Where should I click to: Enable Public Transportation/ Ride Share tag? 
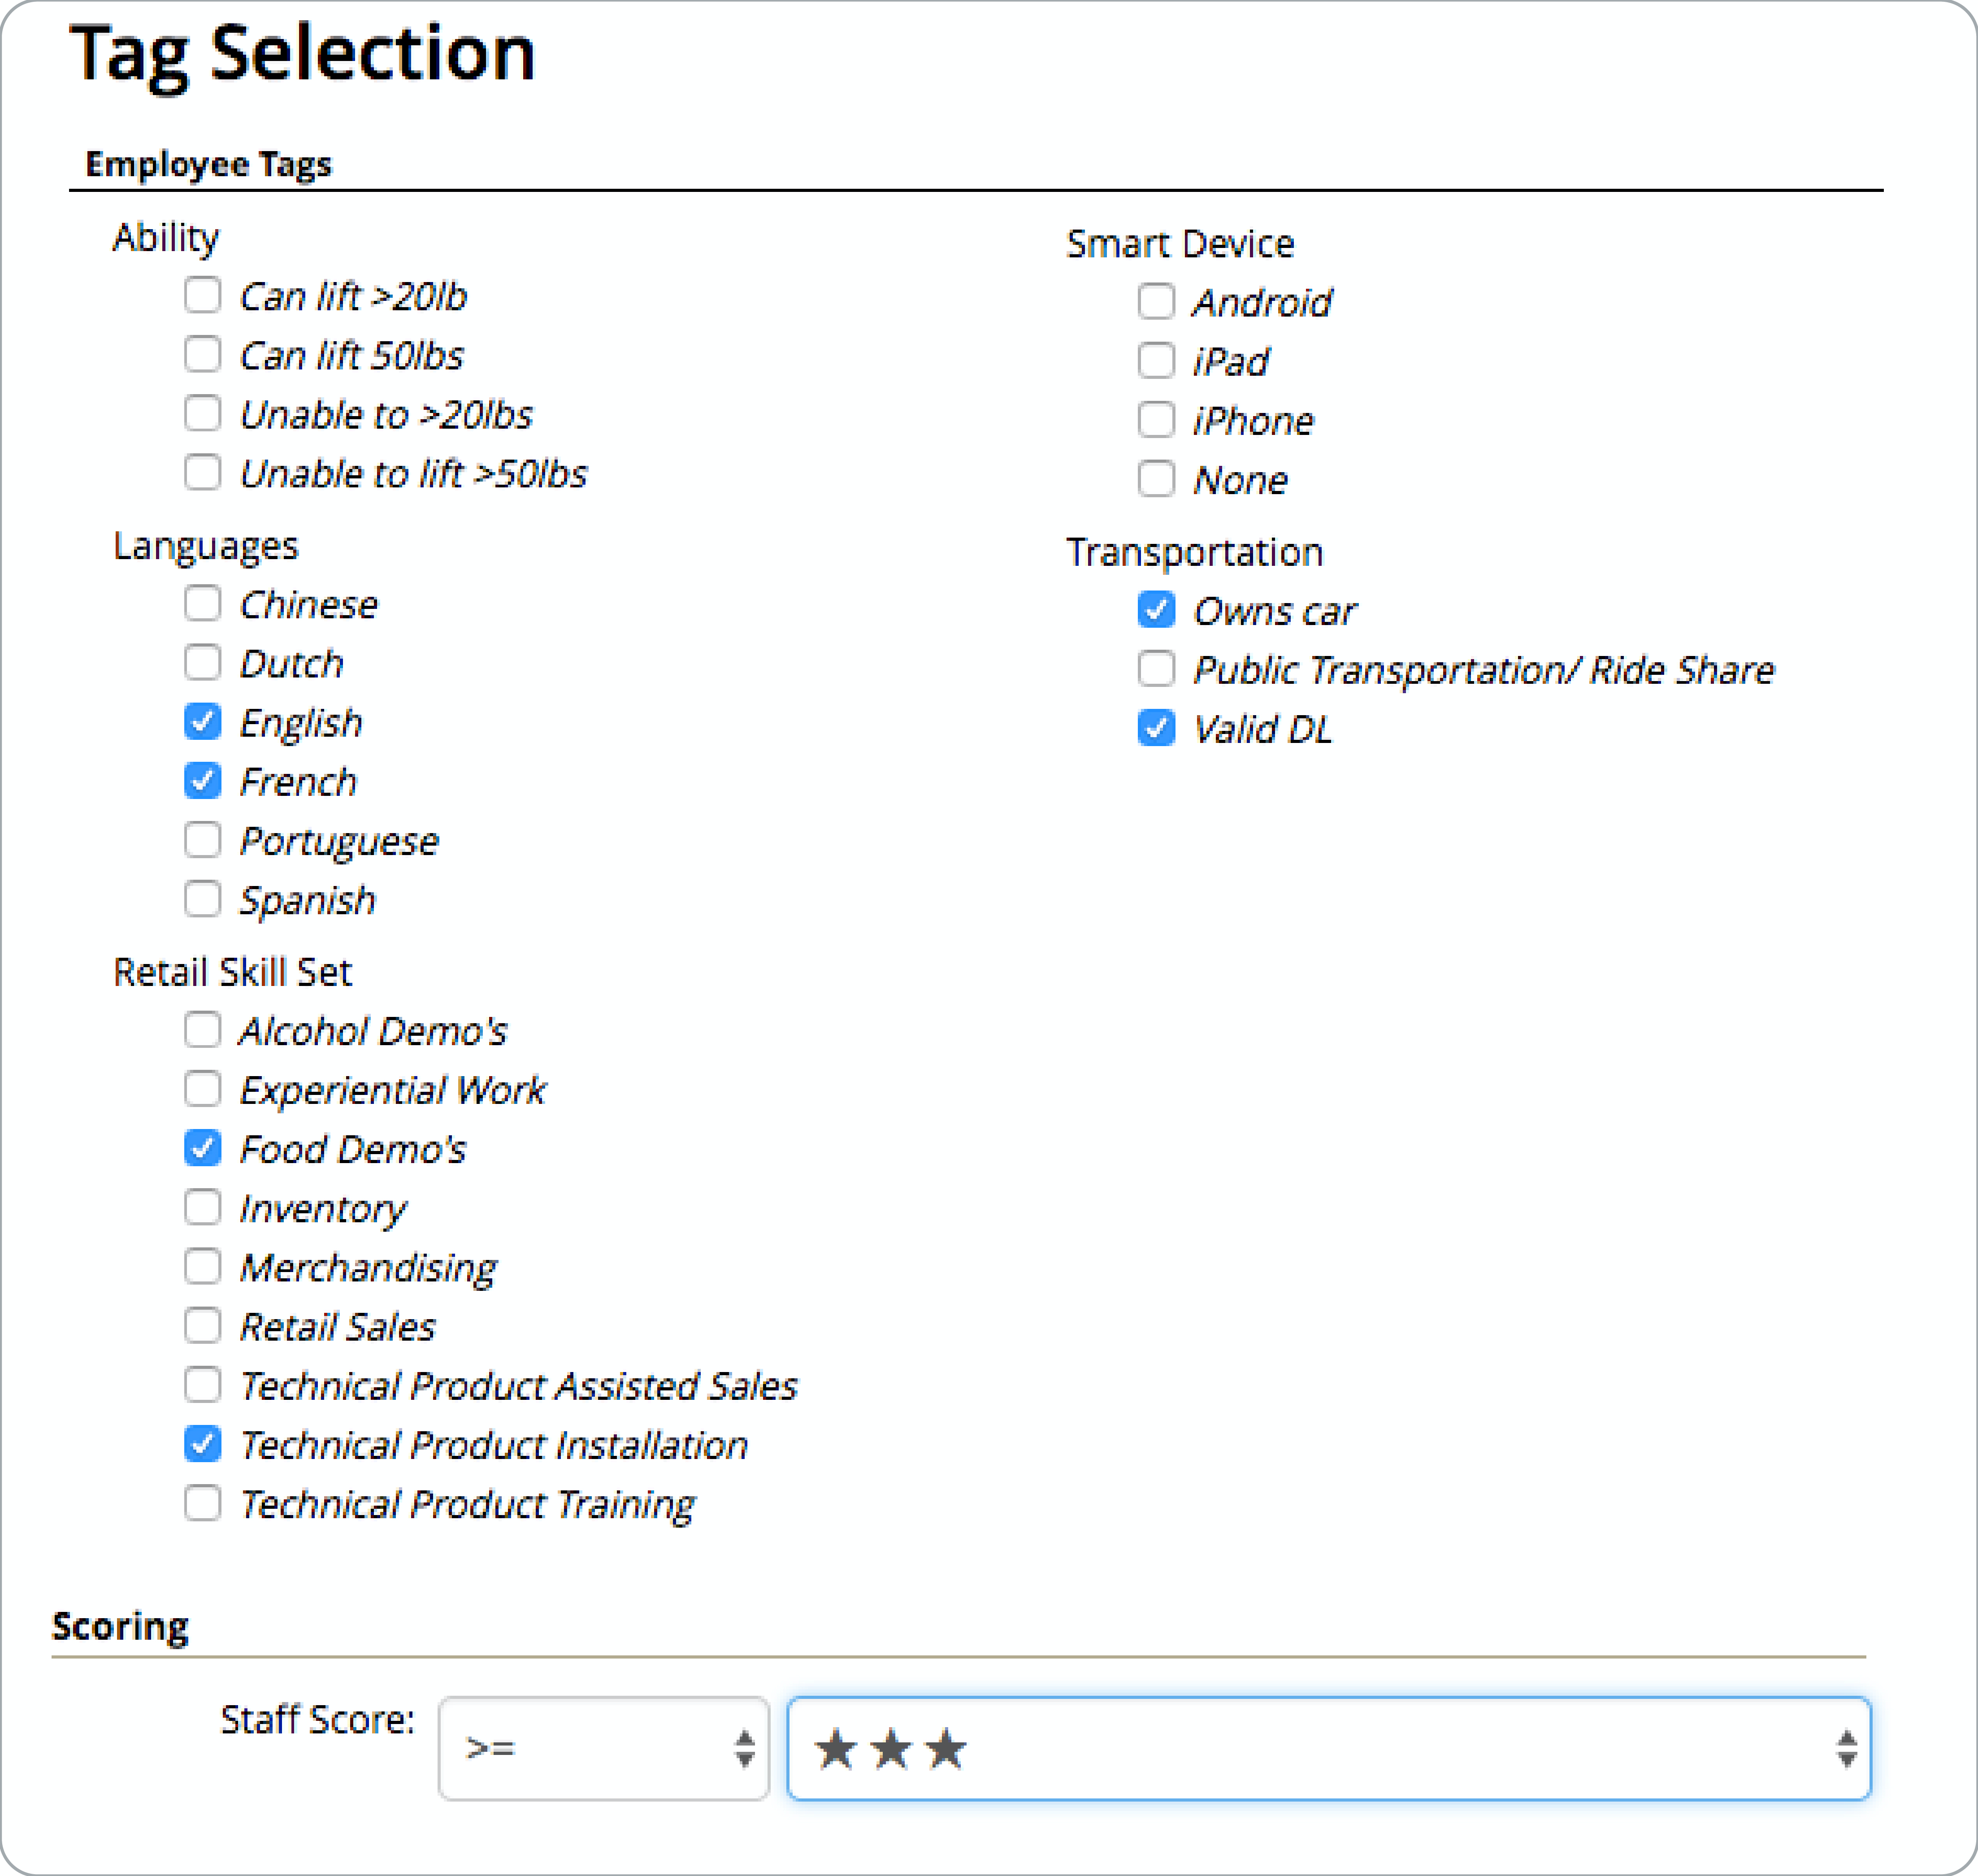point(1156,668)
